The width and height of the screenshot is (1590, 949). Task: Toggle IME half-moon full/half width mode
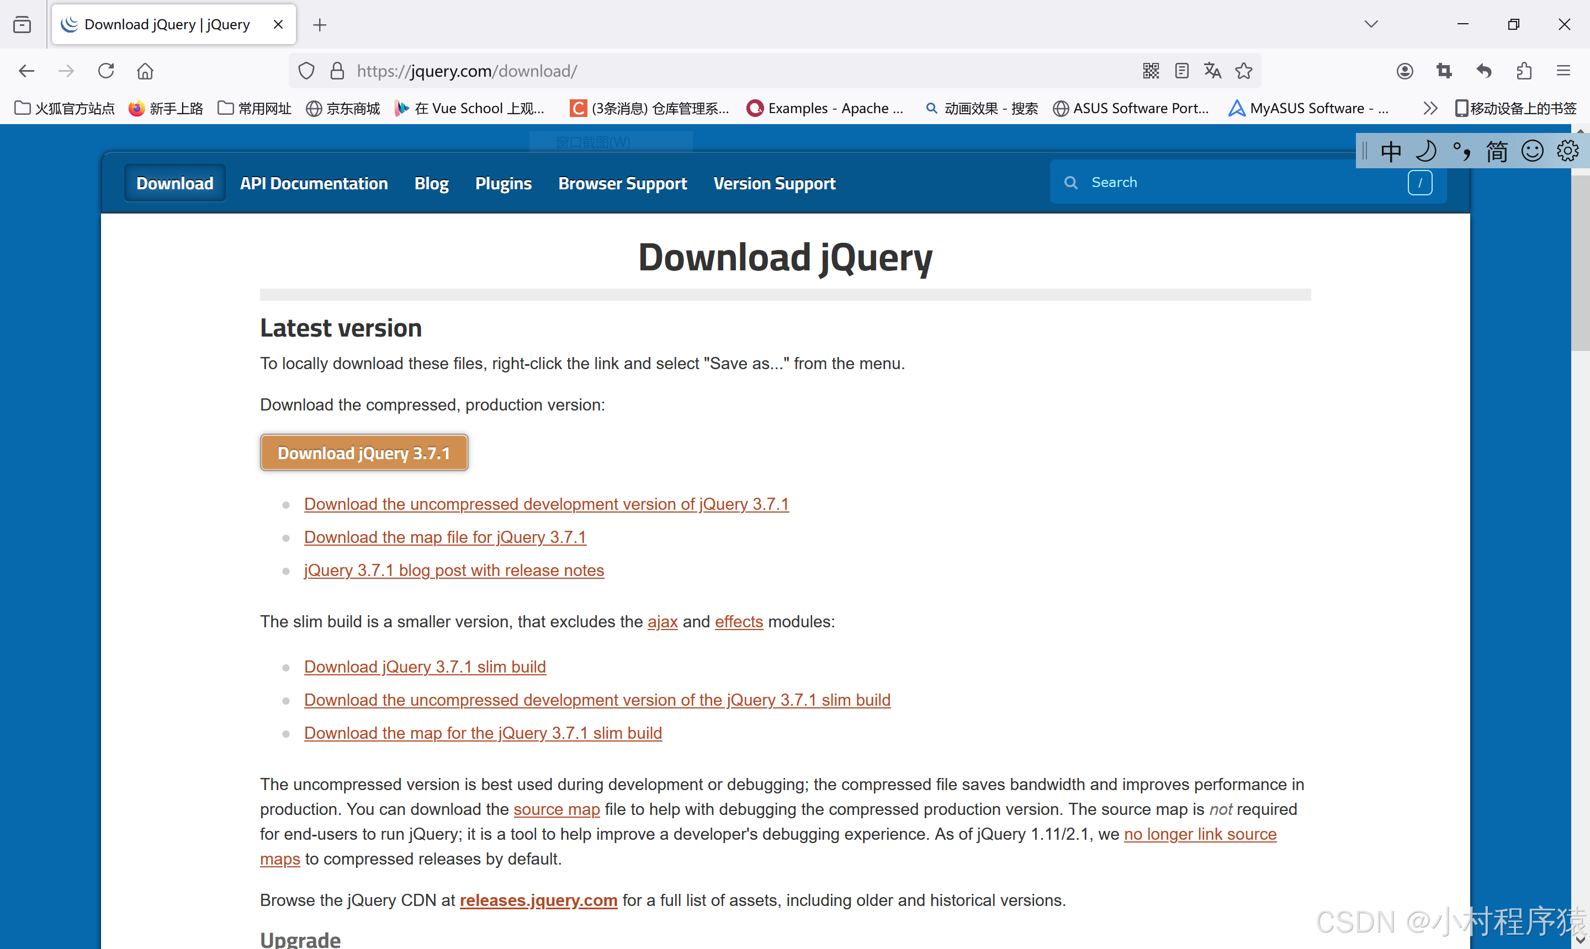1425,152
